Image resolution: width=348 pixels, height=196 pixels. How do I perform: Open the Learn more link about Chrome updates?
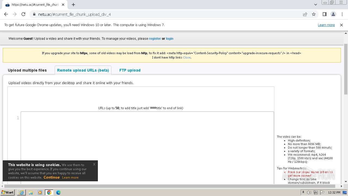click(x=326, y=25)
